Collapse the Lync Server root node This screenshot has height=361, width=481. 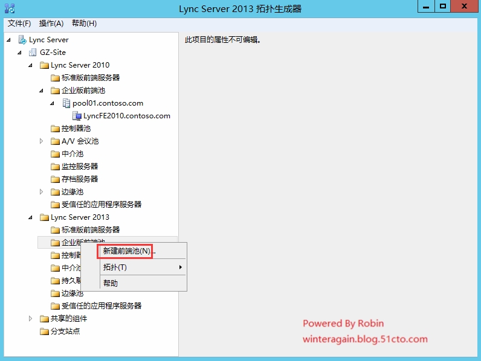(x=9, y=40)
